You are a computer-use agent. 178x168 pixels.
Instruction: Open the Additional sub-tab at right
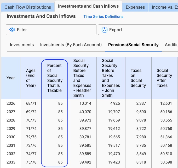tap(171, 45)
